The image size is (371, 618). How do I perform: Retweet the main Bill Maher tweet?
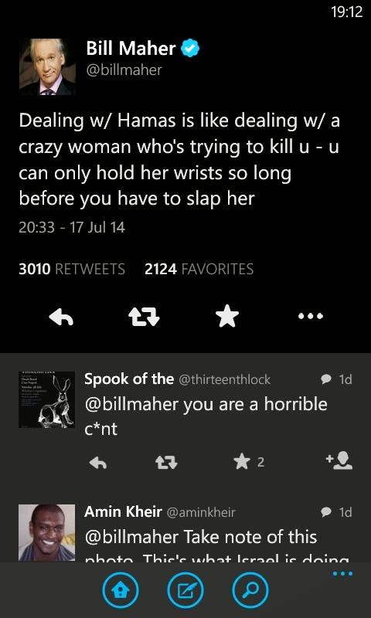[x=144, y=317]
